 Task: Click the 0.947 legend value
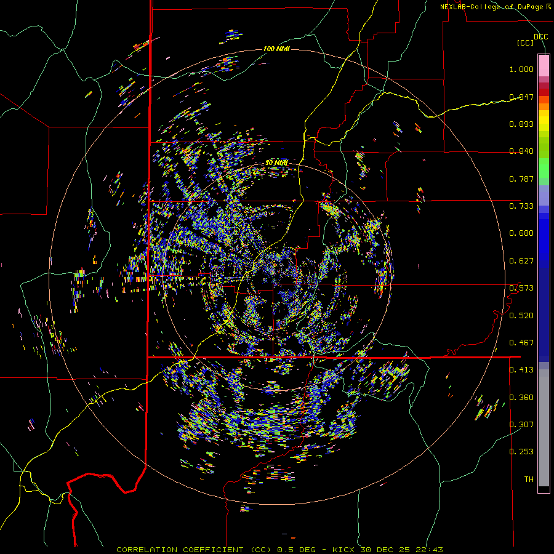521,97
